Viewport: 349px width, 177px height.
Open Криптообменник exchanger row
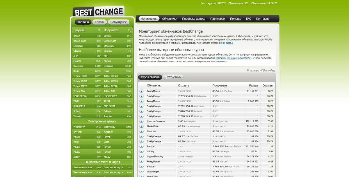(156, 121)
